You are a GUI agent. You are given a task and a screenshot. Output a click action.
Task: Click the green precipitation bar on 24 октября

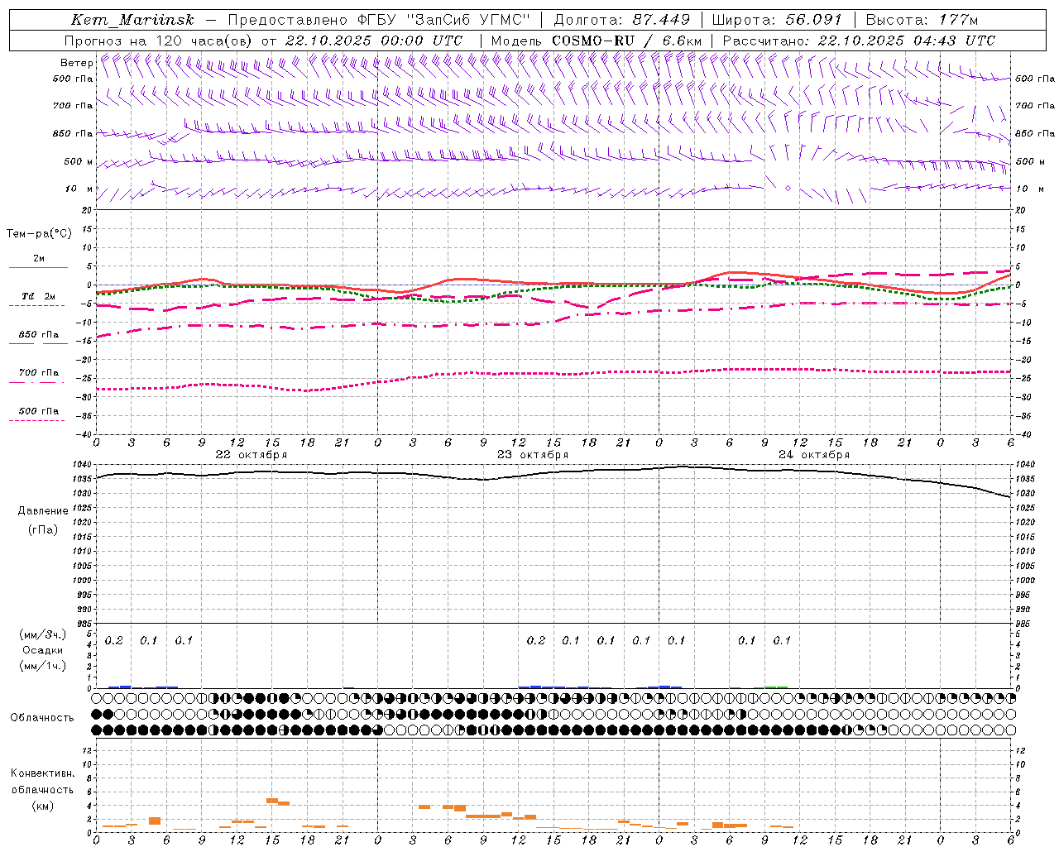pyautogui.click(x=776, y=687)
